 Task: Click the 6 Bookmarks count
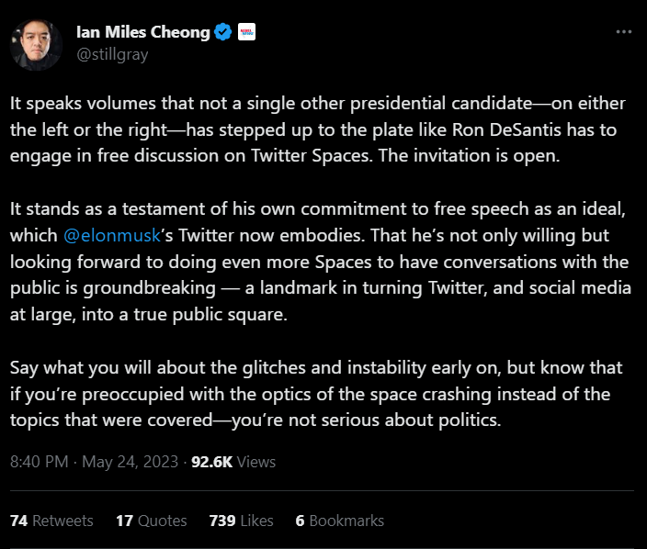[x=339, y=521]
